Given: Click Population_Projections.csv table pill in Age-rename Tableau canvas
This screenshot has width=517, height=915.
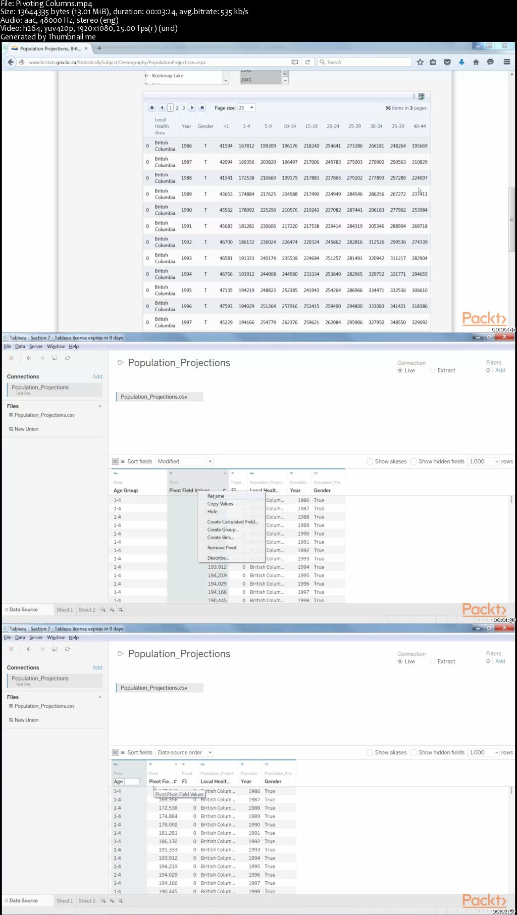Looking at the screenshot, I should click(160, 688).
